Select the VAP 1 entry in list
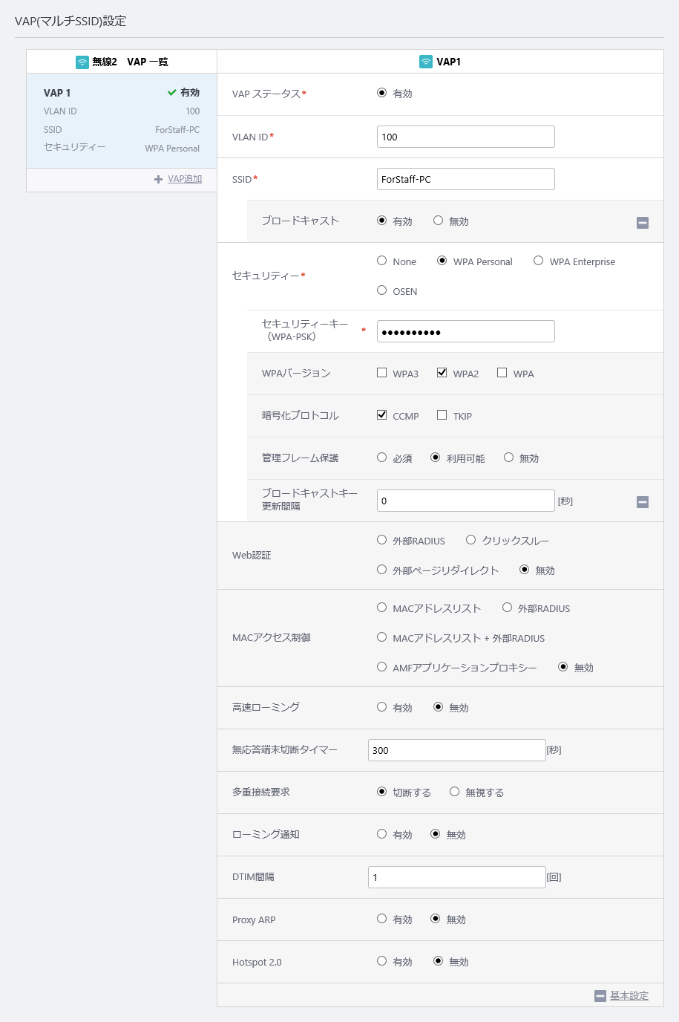 point(122,120)
